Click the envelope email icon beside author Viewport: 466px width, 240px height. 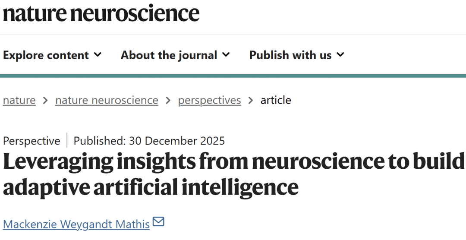pos(158,221)
